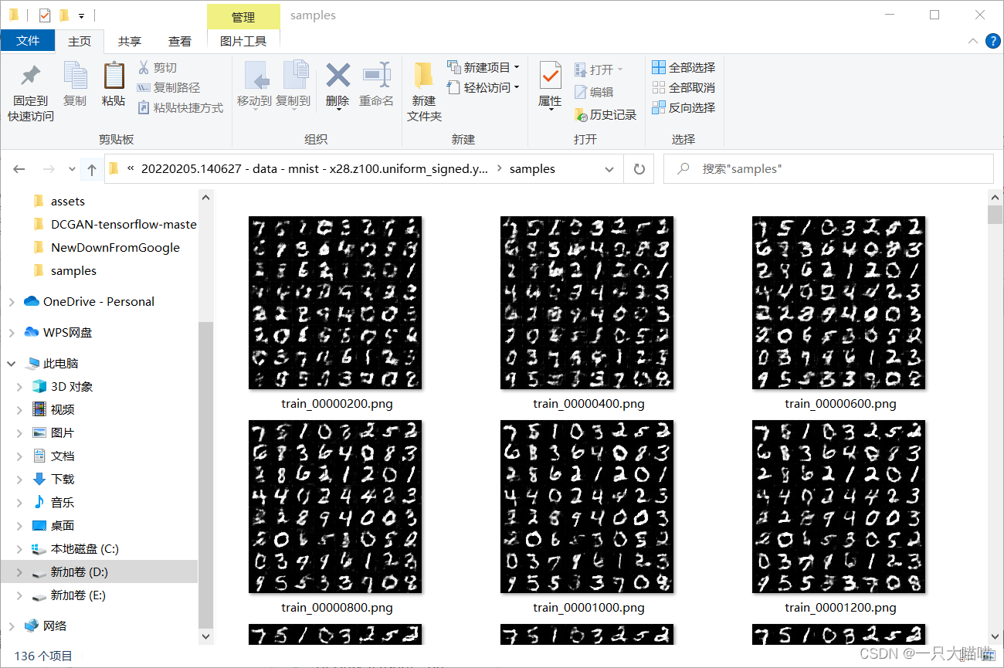Click the Move to (移动到) icon
1004x668 pixels.
click(x=256, y=76)
